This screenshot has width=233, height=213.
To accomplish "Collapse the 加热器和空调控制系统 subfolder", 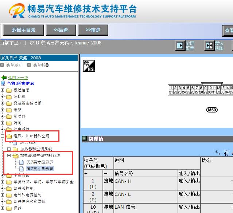I will (9, 155).
